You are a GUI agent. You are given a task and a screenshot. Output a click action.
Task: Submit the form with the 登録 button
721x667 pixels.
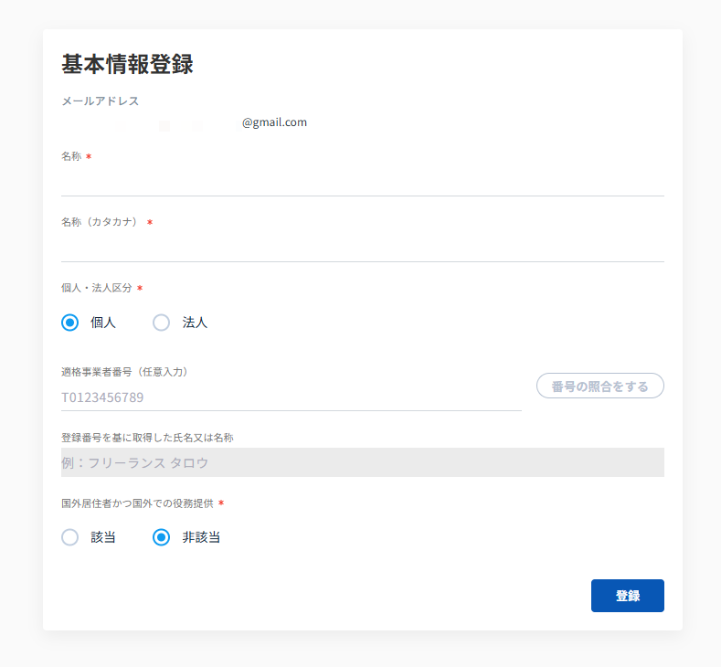[x=627, y=596]
